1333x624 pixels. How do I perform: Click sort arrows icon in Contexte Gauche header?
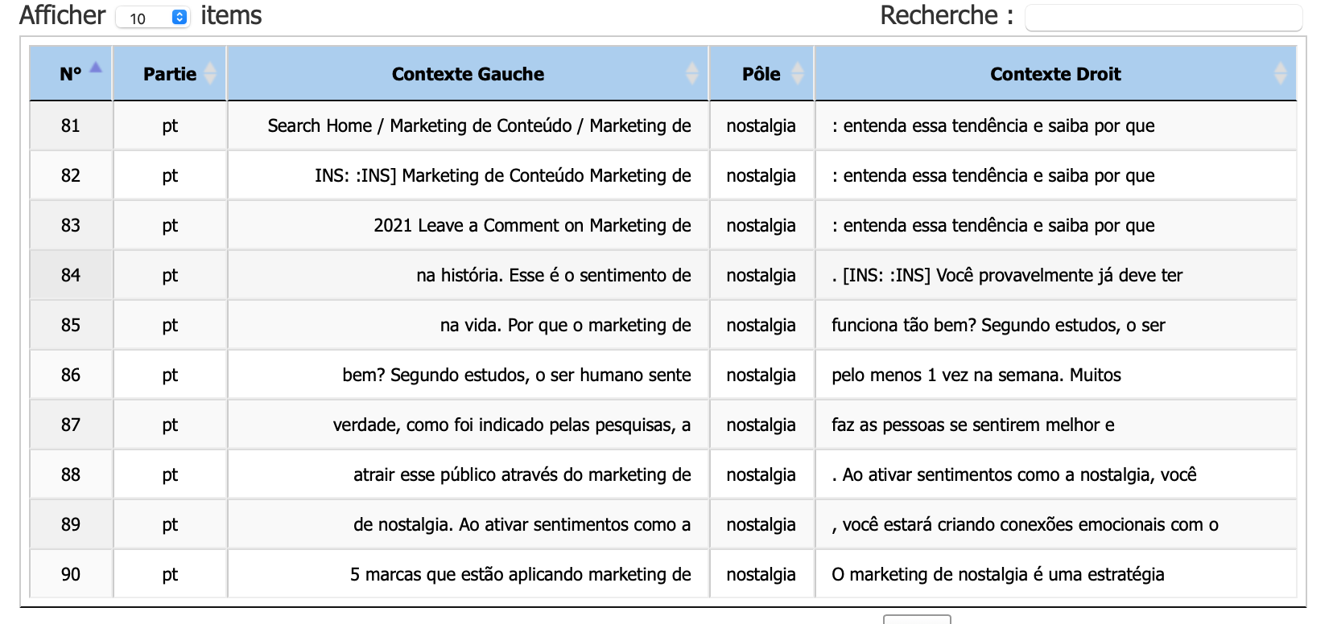691,73
